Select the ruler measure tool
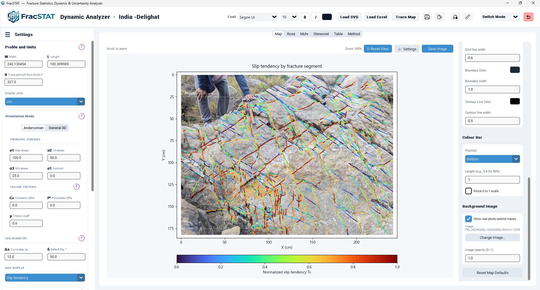This screenshot has width=540, height=290. point(468,17)
